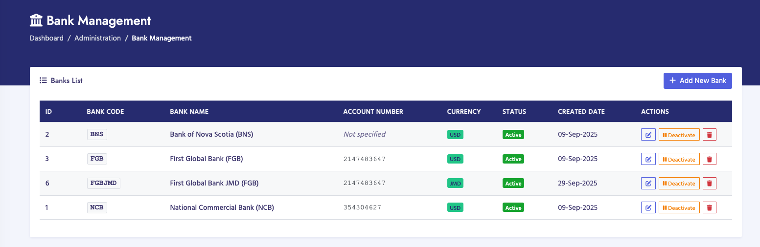
Task: Click account number 2147483647 in FGBJMD row
Action: tap(364, 183)
